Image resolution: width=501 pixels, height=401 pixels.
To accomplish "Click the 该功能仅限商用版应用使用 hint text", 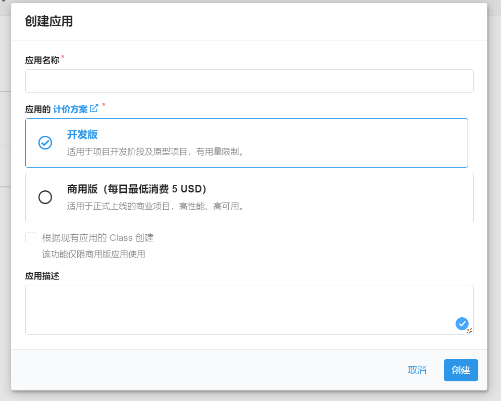I will click(93, 255).
